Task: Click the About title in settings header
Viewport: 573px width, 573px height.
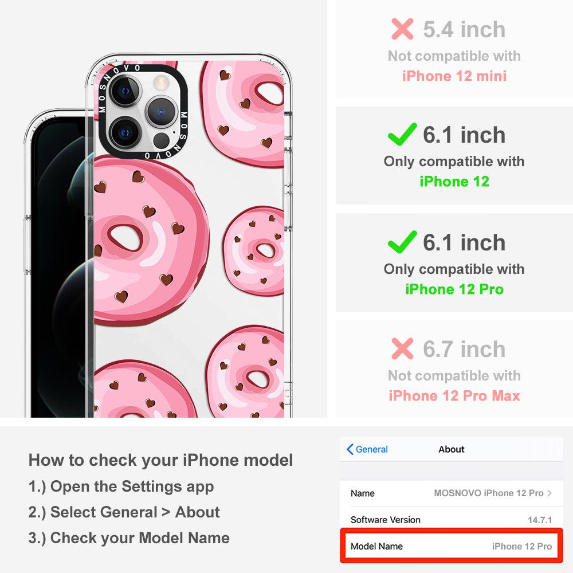Action: [452, 449]
